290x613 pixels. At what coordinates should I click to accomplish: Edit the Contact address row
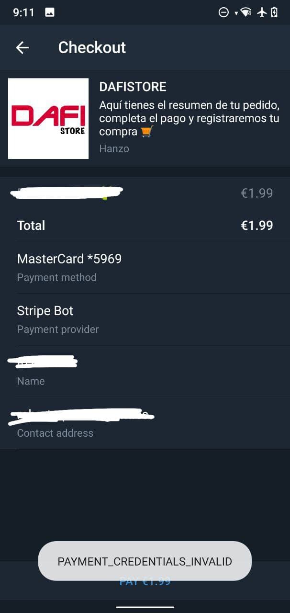coord(145,422)
